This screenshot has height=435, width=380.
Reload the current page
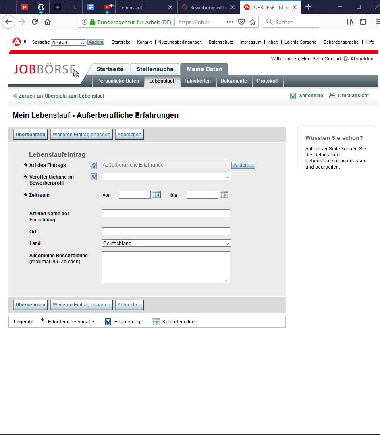[35, 22]
